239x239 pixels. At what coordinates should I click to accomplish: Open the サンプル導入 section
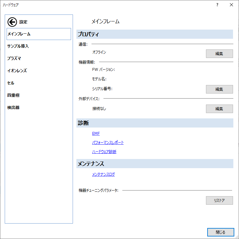[x=18, y=46]
